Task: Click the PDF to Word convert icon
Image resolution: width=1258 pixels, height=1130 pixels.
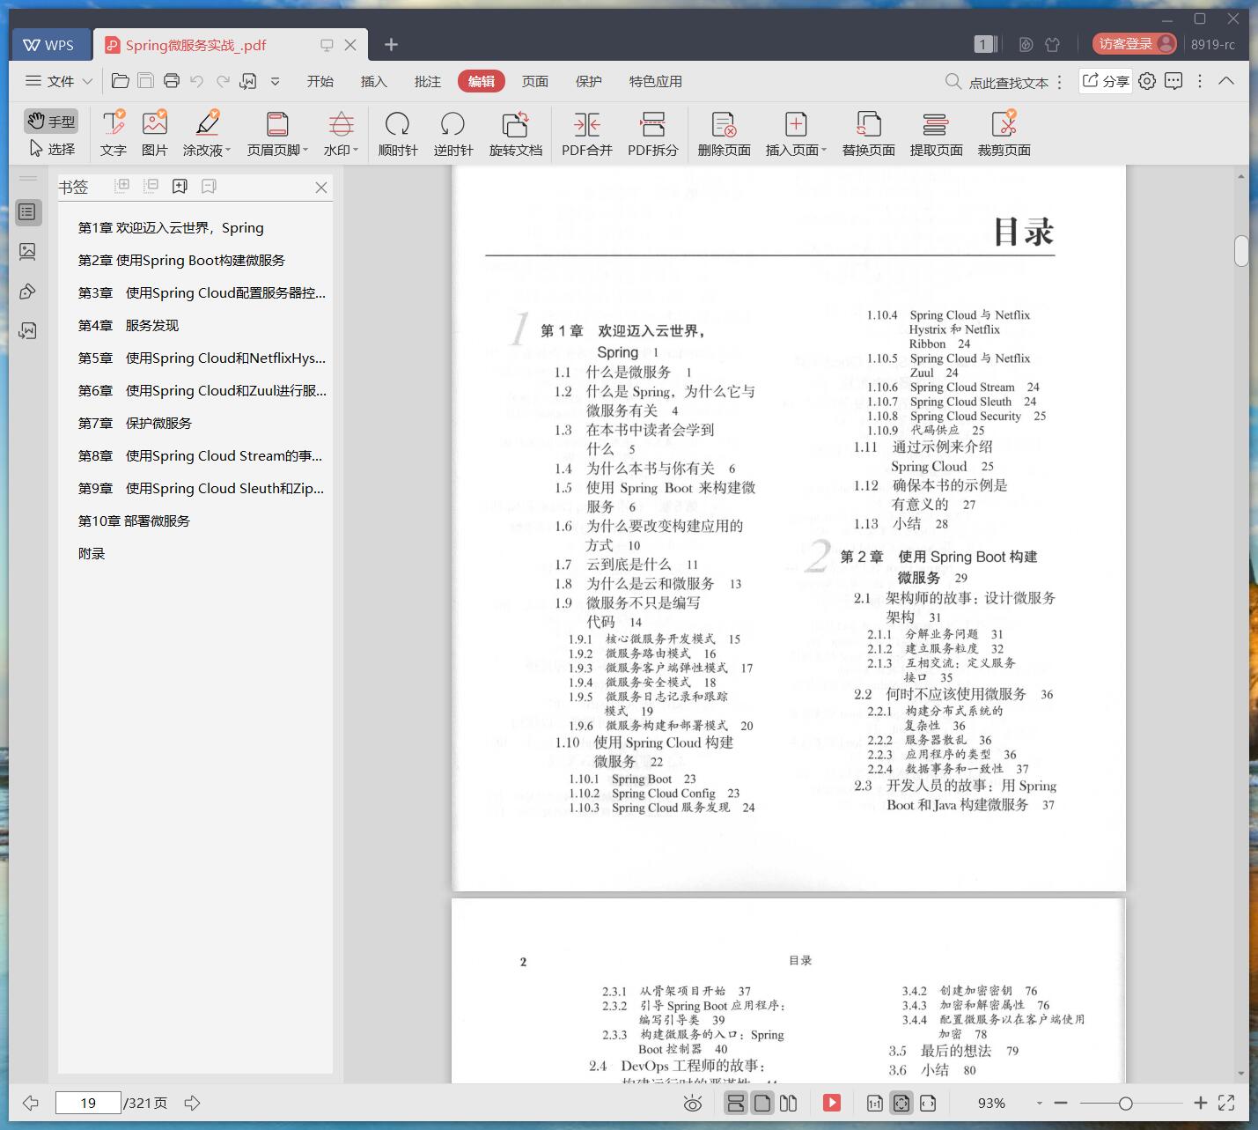Action: click(x=248, y=81)
